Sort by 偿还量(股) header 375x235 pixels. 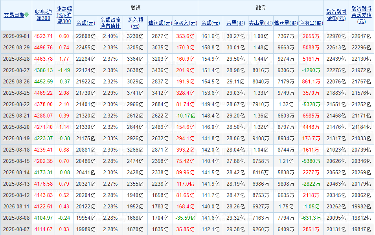(286, 23)
